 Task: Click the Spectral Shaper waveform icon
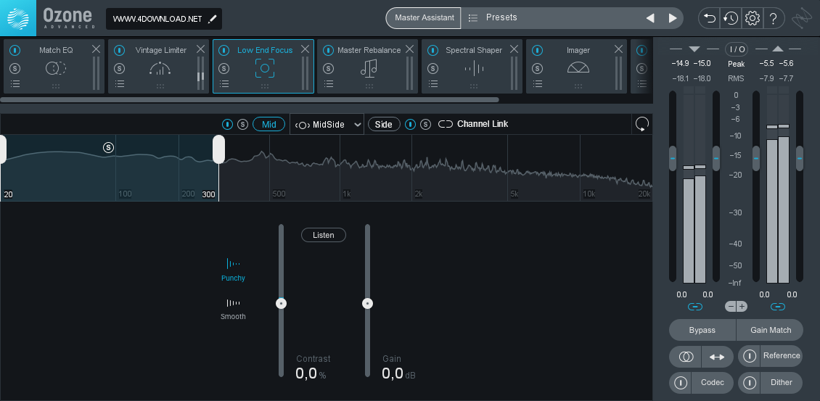[x=474, y=68]
